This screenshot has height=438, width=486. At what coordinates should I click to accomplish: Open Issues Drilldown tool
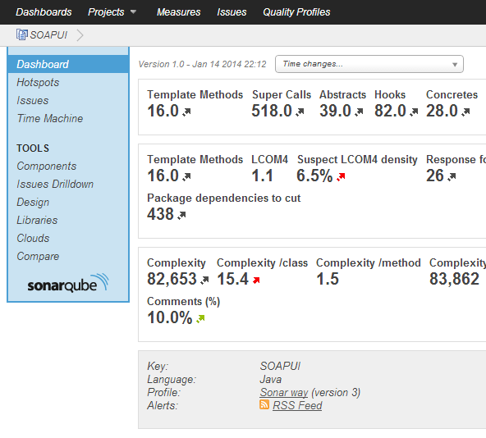55,184
